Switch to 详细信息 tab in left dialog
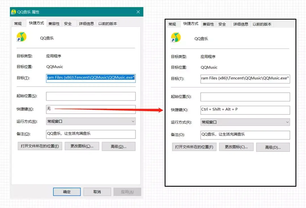This screenshot has width=306, height=208. click(x=86, y=24)
